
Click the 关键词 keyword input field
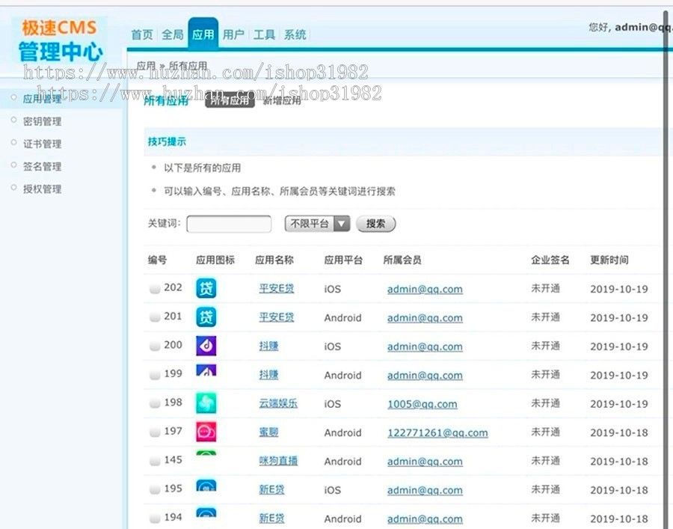(228, 223)
